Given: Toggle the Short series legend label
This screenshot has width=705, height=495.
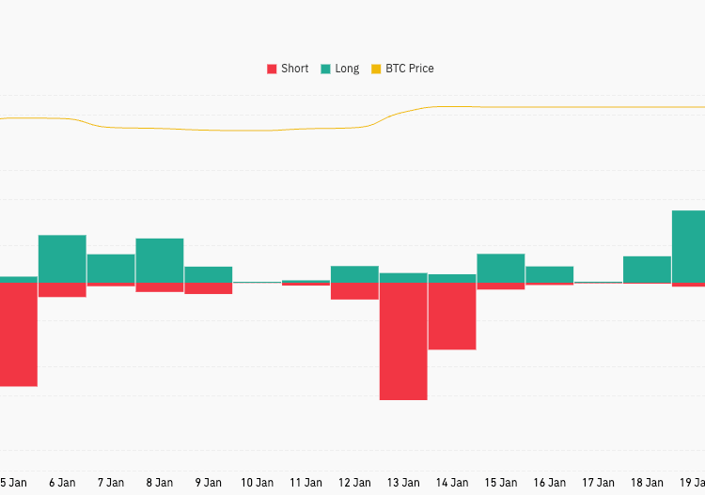Looking at the screenshot, I should [x=294, y=69].
